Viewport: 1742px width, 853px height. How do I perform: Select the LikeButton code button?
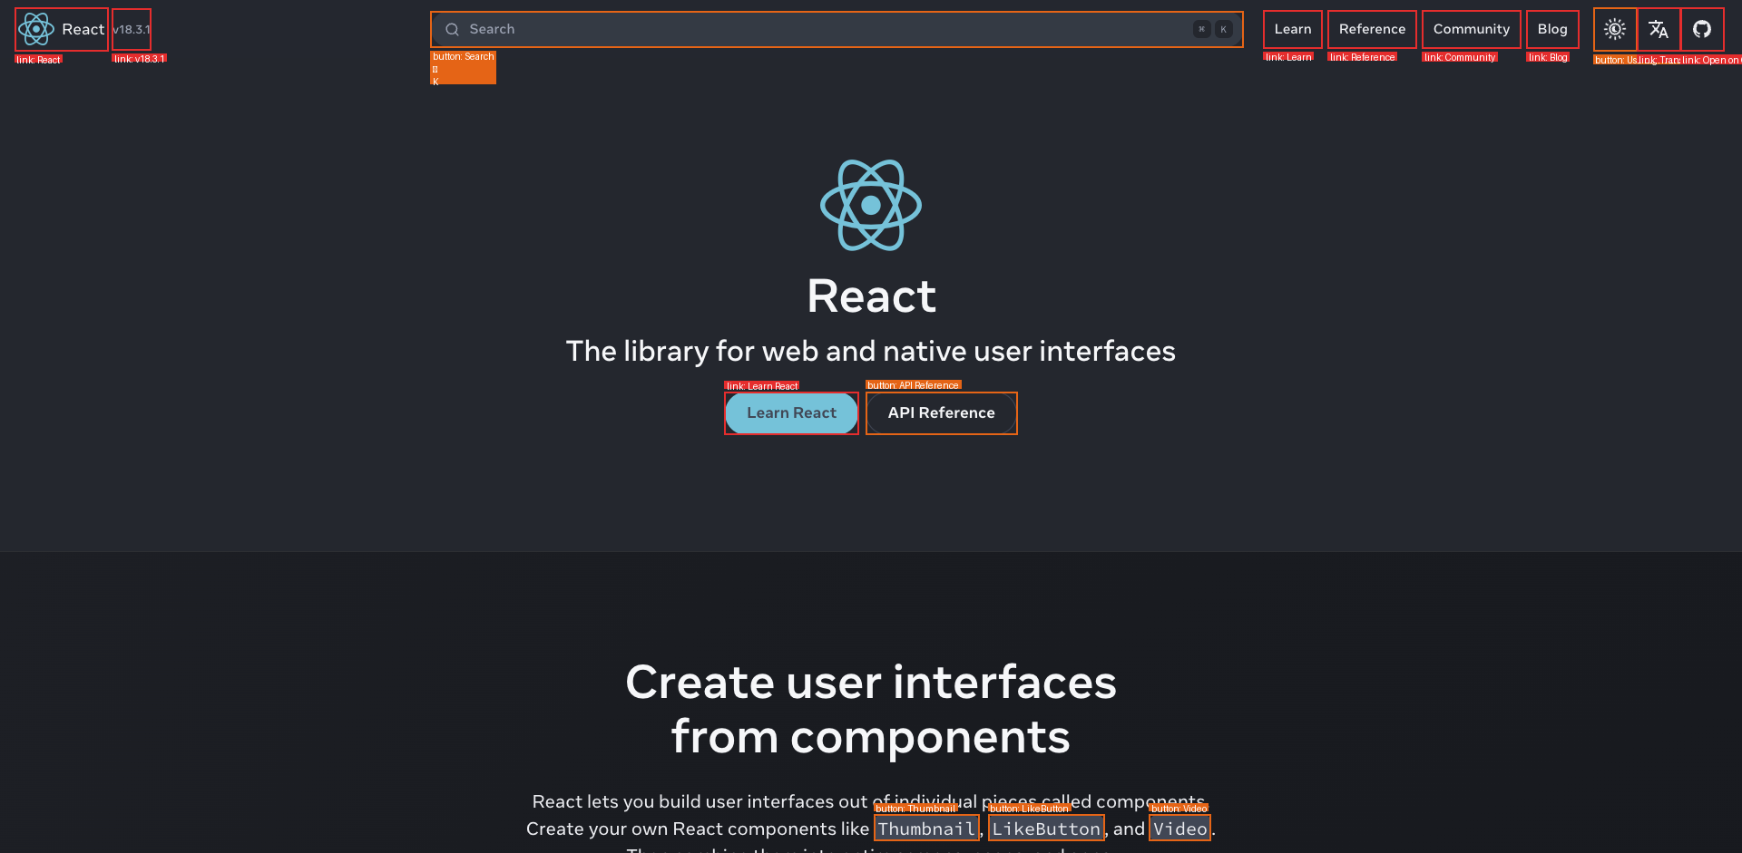coord(1045,829)
